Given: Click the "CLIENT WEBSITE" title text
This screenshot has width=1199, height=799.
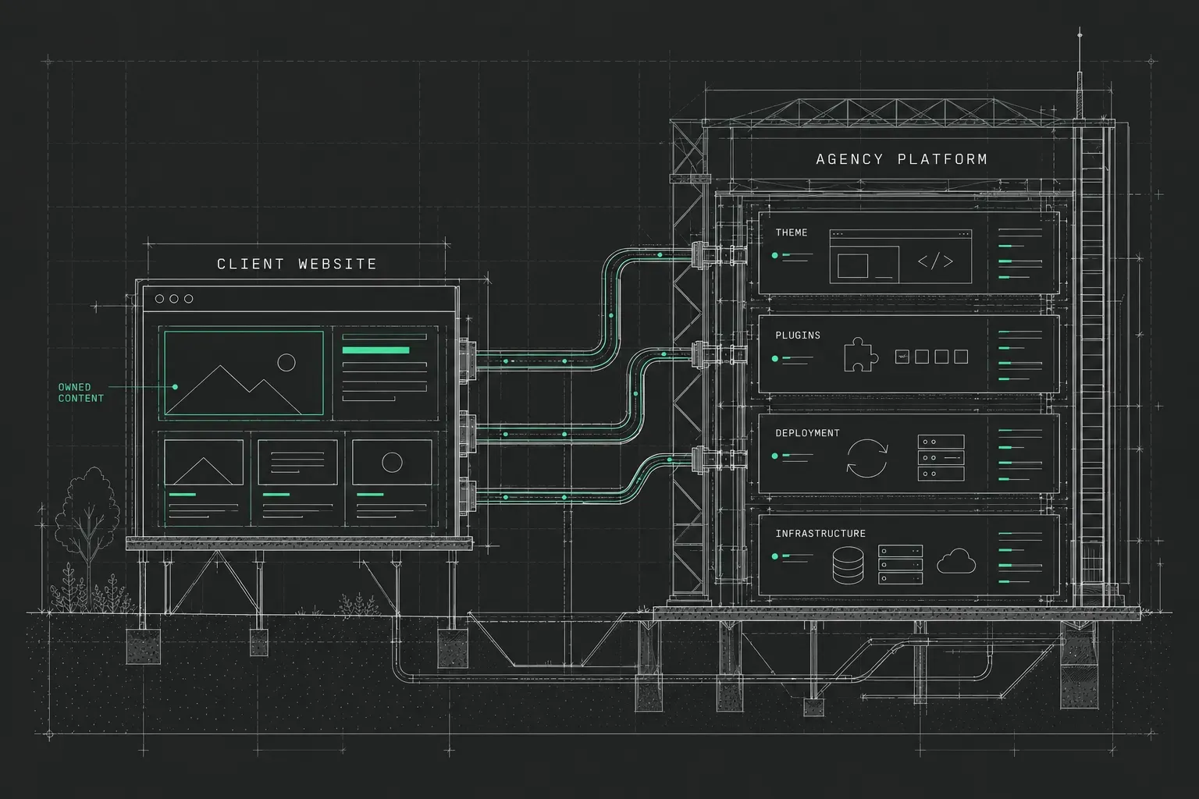Looking at the screenshot, I should coord(297,264).
